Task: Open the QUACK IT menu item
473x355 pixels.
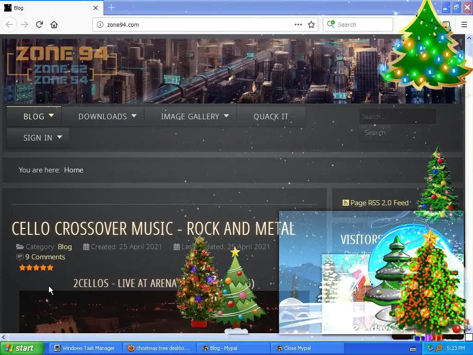Action: click(x=271, y=116)
